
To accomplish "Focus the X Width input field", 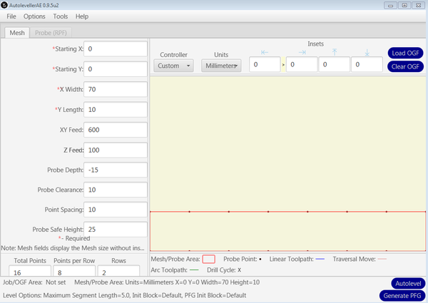I will pyautogui.click(x=116, y=90).
